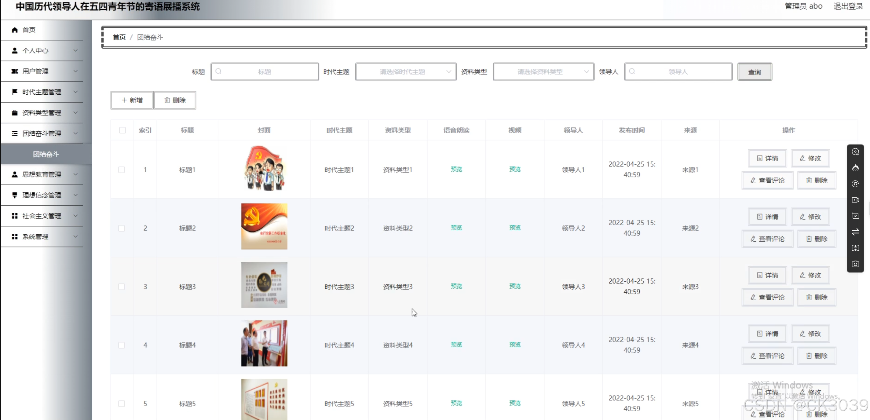
Task: Click the search icon in 标题 field
Action: (x=218, y=71)
